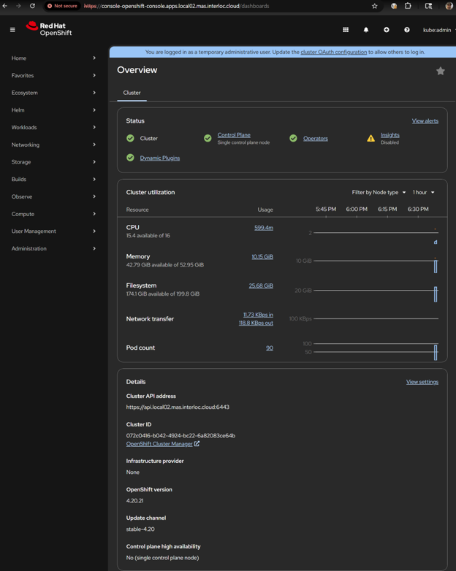Open the Control Plane status link

click(x=234, y=135)
